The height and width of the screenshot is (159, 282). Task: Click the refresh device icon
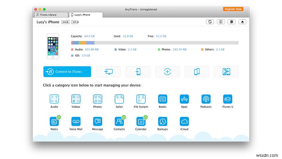(210, 22)
